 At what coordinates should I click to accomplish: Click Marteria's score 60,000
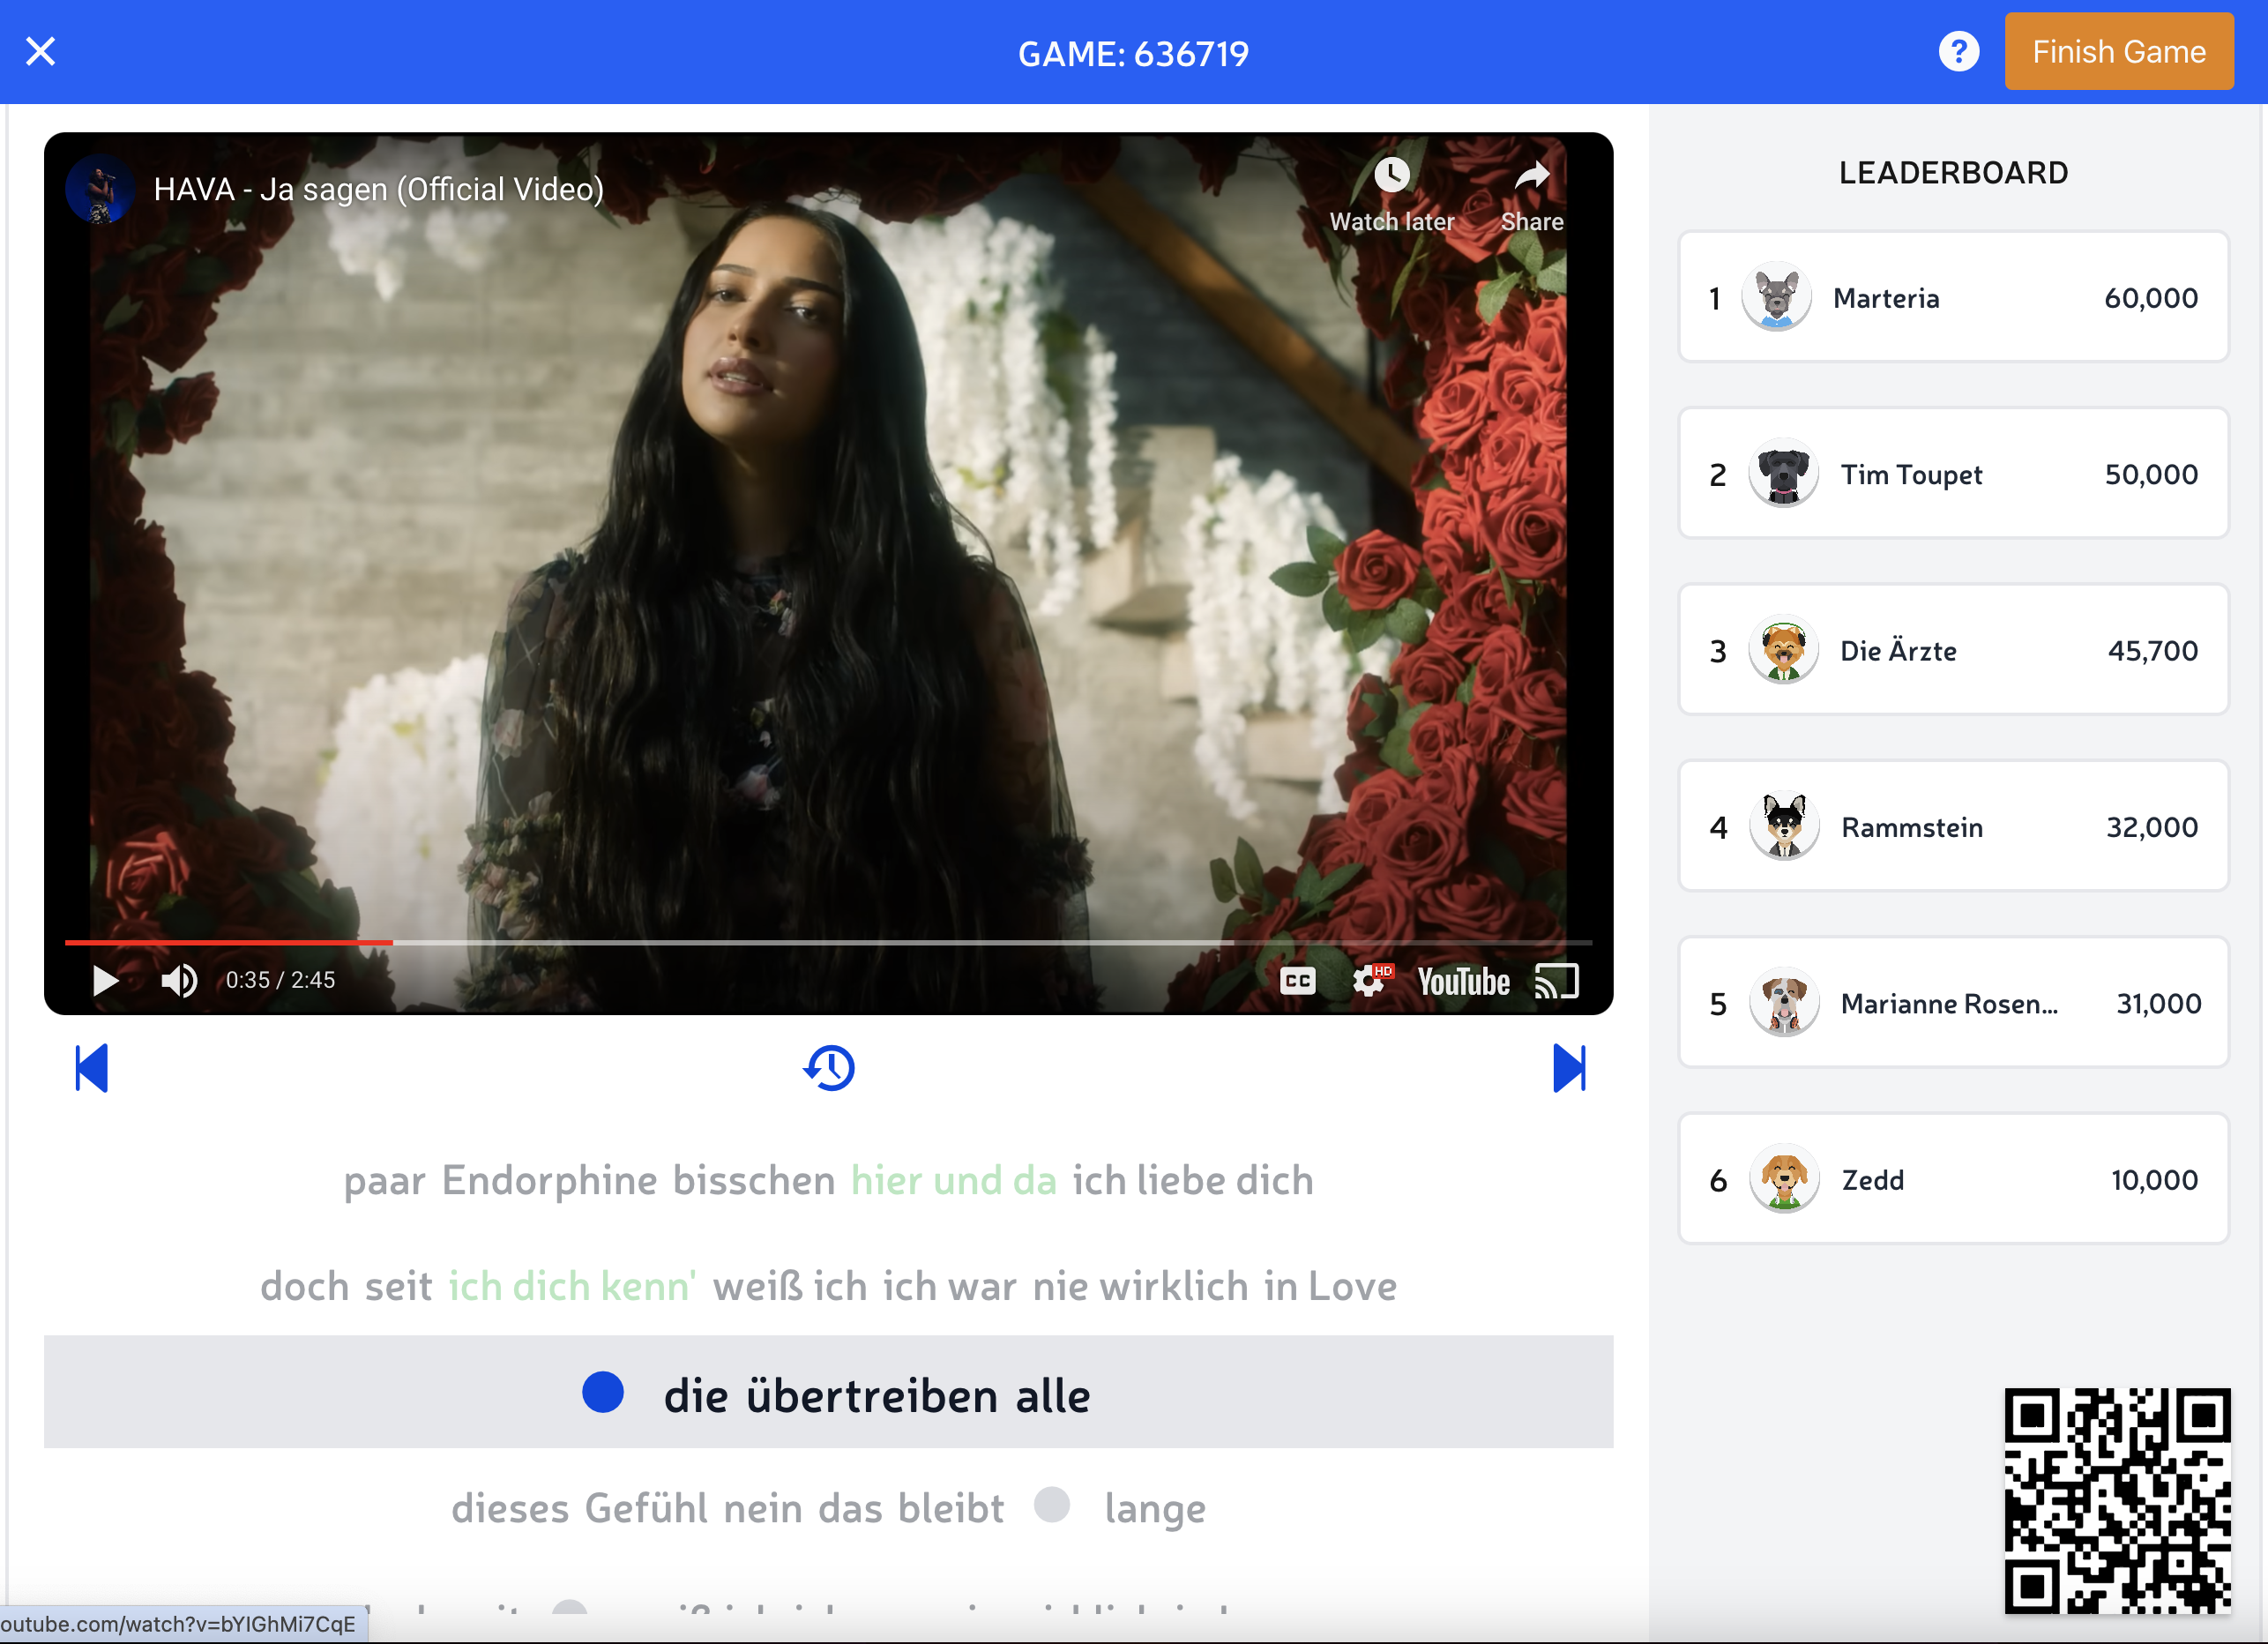[2150, 298]
